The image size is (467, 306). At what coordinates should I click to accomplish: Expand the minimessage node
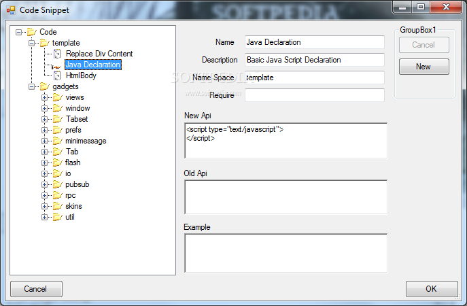[x=44, y=141]
